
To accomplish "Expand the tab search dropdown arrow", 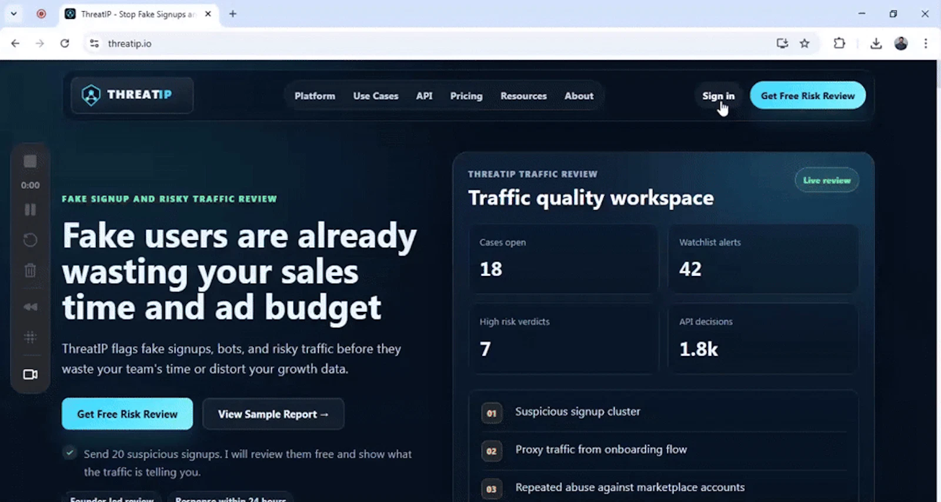I will pyautogui.click(x=14, y=14).
